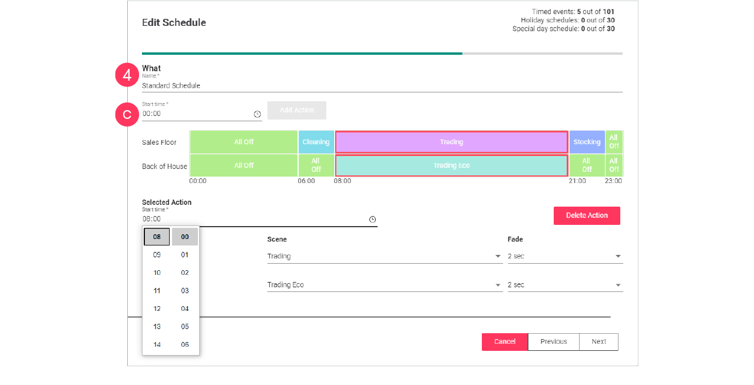The height and width of the screenshot is (385, 754).
Task: Edit the Standard Schedule name field
Action: pos(236,85)
